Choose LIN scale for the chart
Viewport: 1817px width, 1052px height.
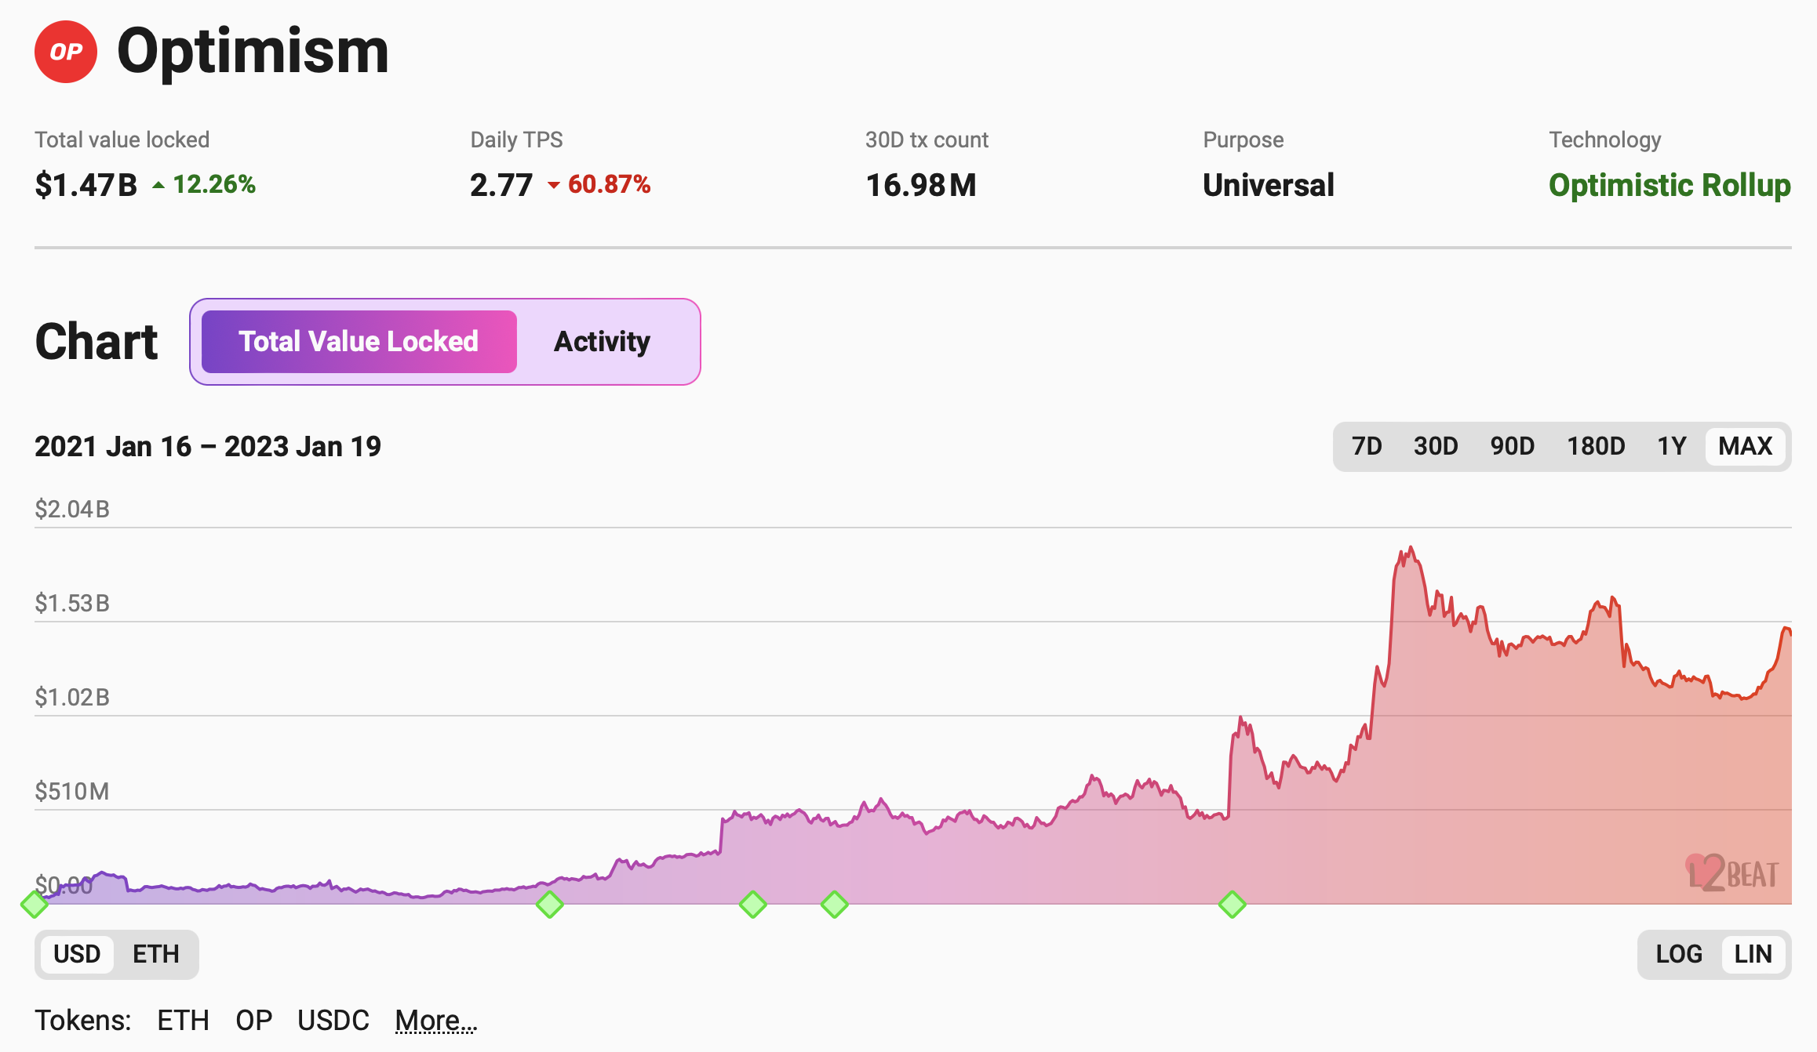(1753, 954)
